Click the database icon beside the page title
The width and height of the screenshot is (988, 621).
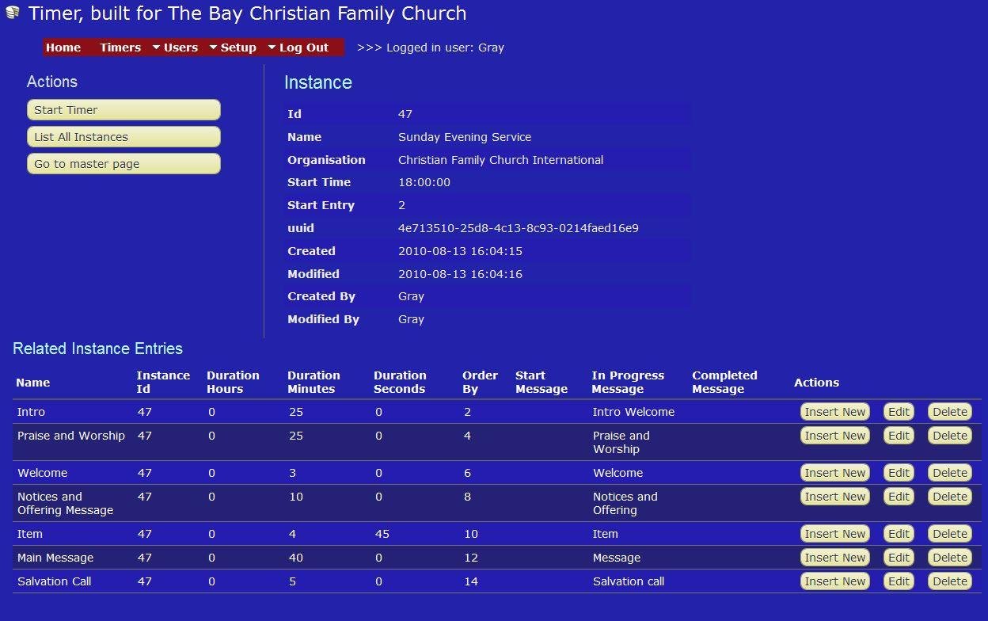pyautogui.click(x=12, y=13)
